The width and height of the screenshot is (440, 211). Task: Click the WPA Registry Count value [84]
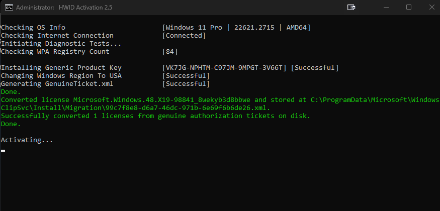(x=170, y=52)
